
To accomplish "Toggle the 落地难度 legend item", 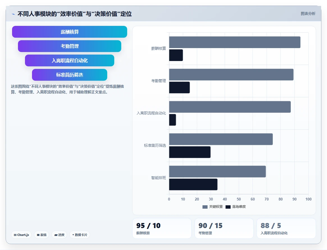I will coord(236,207).
